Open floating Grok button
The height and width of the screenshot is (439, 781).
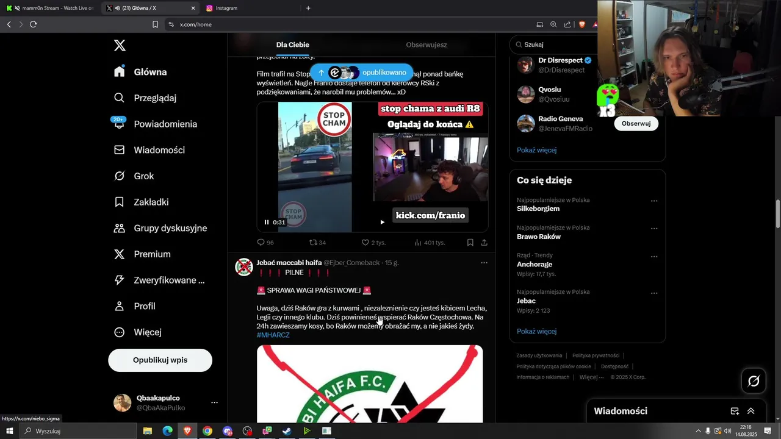[754, 381]
